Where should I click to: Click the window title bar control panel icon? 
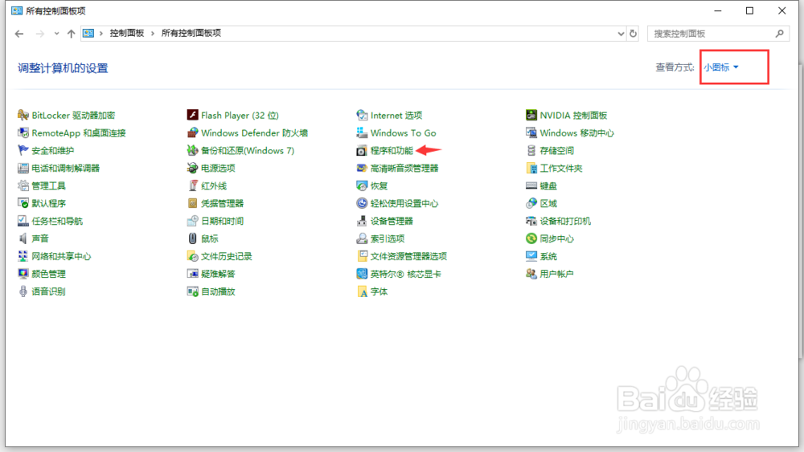[x=17, y=10]
